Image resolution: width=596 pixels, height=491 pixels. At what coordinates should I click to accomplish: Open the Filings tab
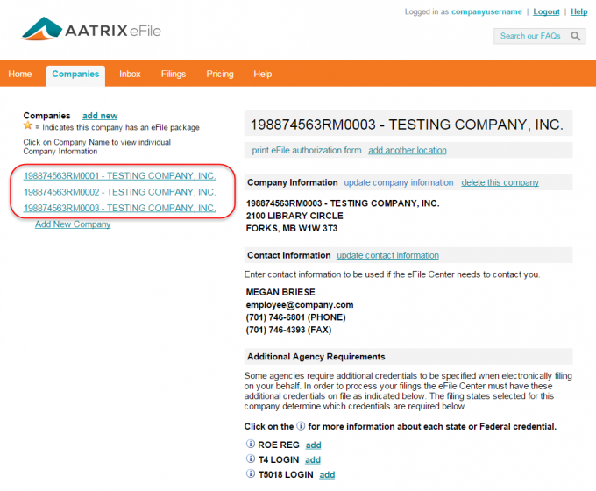pyautogui.click(x=174, y=75)
